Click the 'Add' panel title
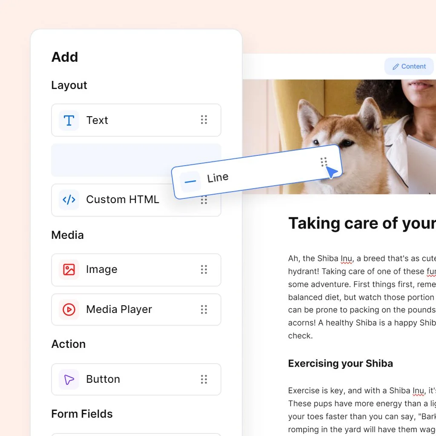Image resolution: width=436 pixels, height=436 pixels. (65, 57)
